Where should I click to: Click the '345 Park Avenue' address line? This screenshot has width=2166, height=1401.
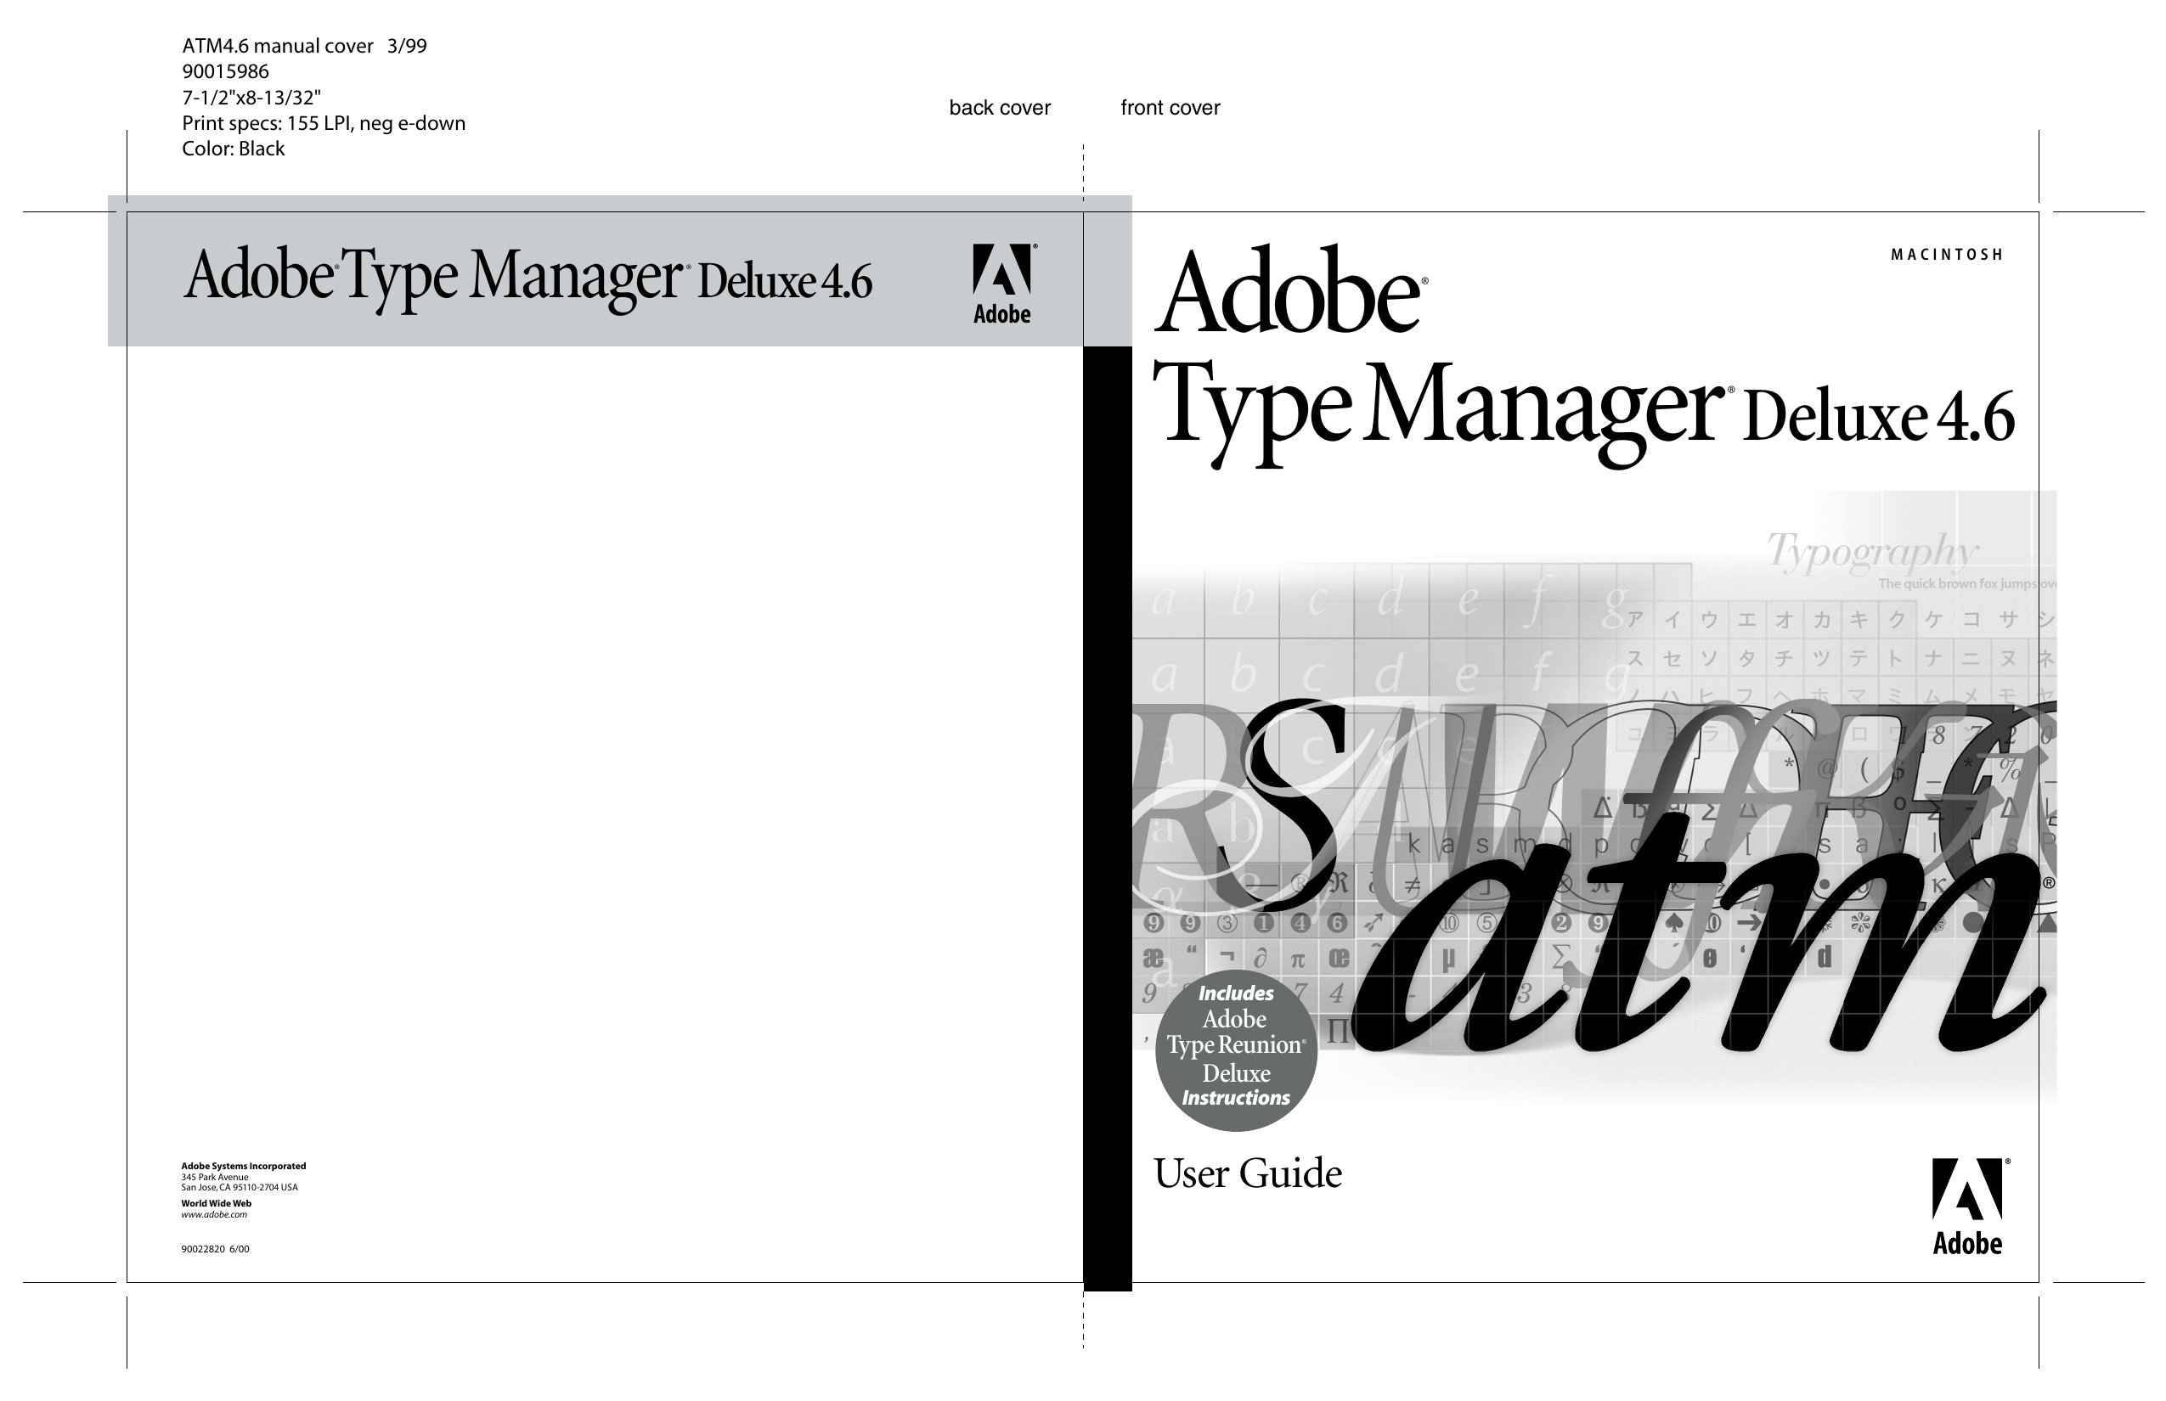click(x=215, y=1177)
